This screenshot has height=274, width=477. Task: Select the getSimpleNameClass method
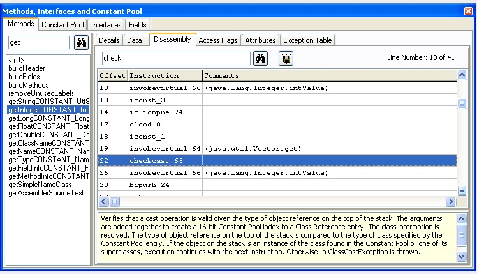(48, 185)
